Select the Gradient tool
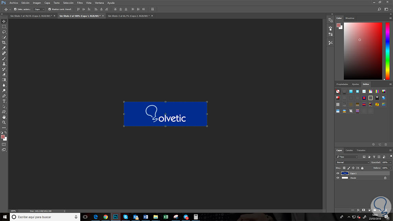Viewport: 393px width, 221px height. tap(4, 80)
